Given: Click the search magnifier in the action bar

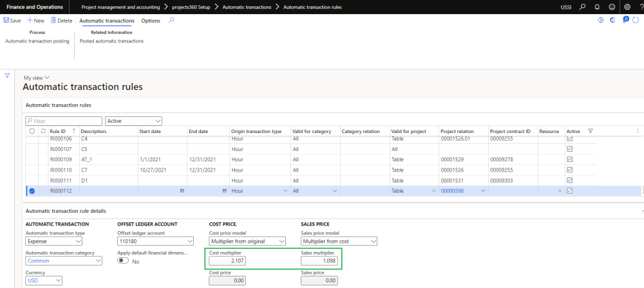Looking at the screenshot, I should pyautogui.click(x=171, y=21).
